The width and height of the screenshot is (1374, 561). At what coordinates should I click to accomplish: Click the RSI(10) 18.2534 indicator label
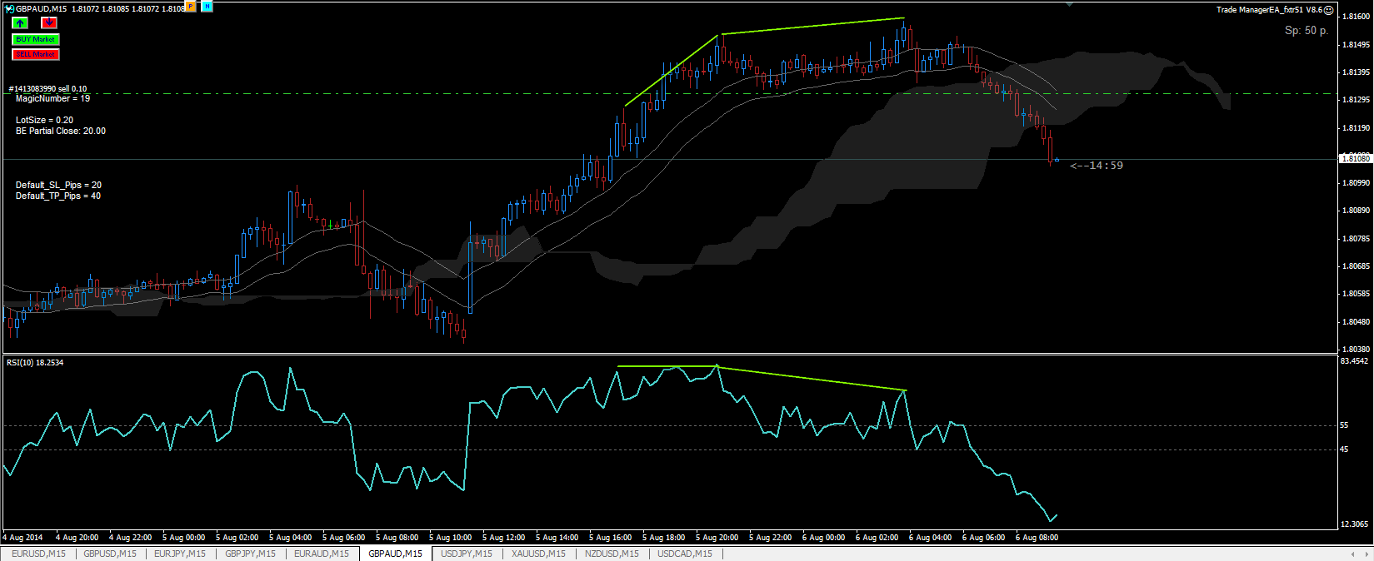[x=35, y=363]
